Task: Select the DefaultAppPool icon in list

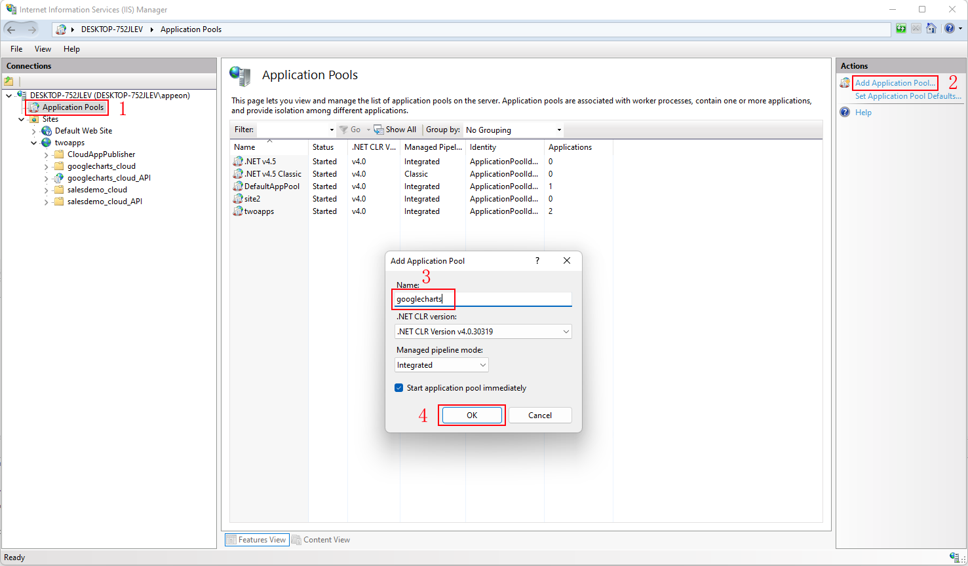Action: pos(238,186)
